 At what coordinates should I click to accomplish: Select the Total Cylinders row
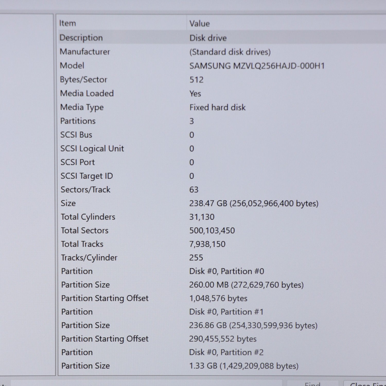click(x=88, y=217)
